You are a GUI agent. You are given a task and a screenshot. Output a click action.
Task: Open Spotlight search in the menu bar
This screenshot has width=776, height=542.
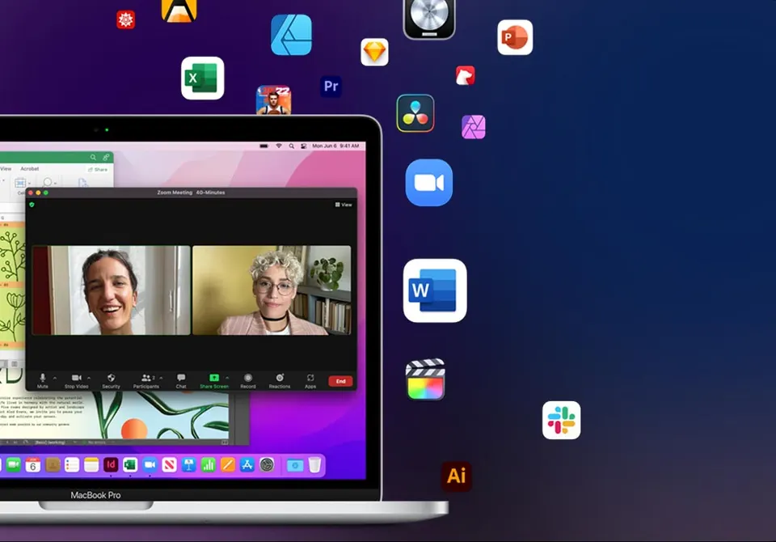click(292, 146)
